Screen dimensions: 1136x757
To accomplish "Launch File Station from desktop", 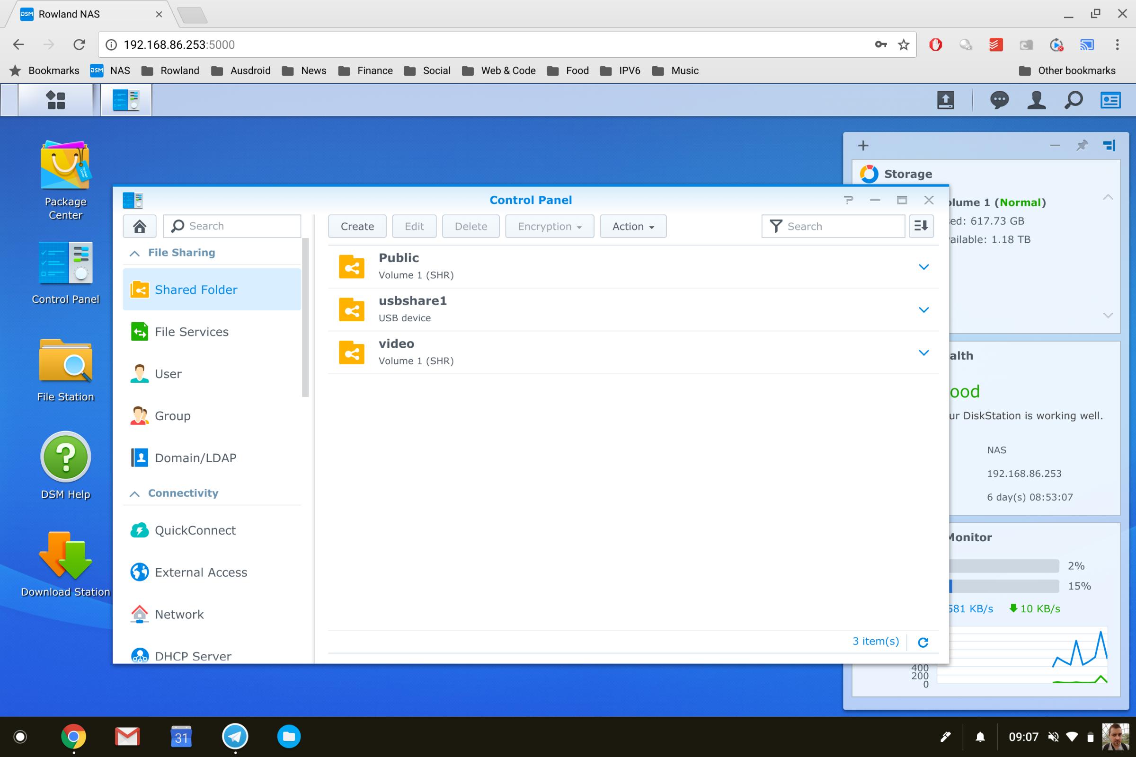I will coord(65,370).
